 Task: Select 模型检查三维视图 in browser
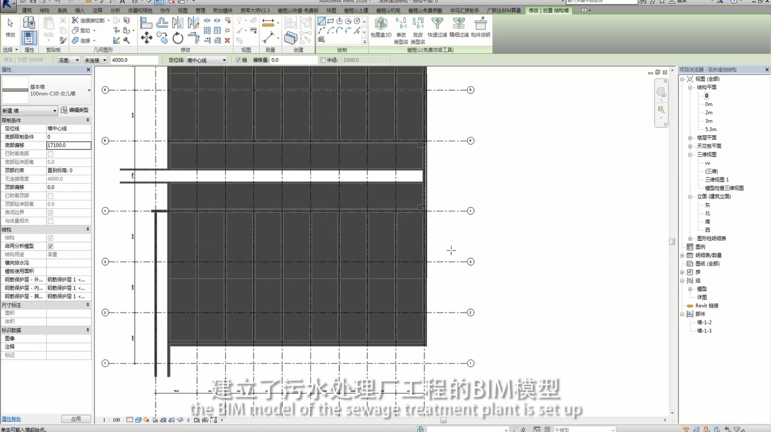[724, 188]
